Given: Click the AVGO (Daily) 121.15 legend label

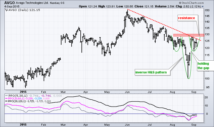Looking at the screenshot, I should (x=24, y=10).
